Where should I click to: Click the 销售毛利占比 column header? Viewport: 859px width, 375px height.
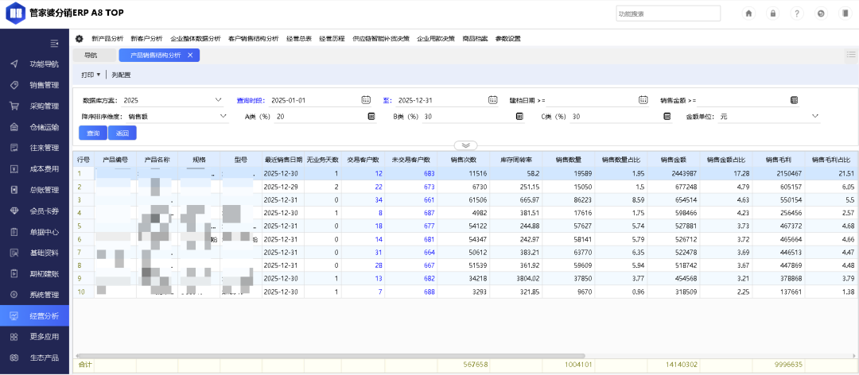click(x=830, y=160)
